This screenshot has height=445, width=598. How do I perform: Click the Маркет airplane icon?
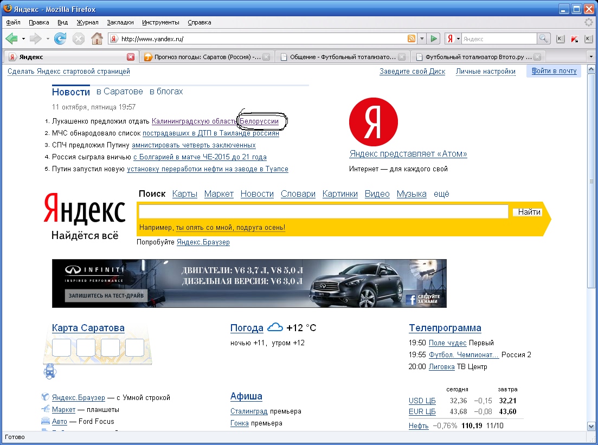pos(46,409)
